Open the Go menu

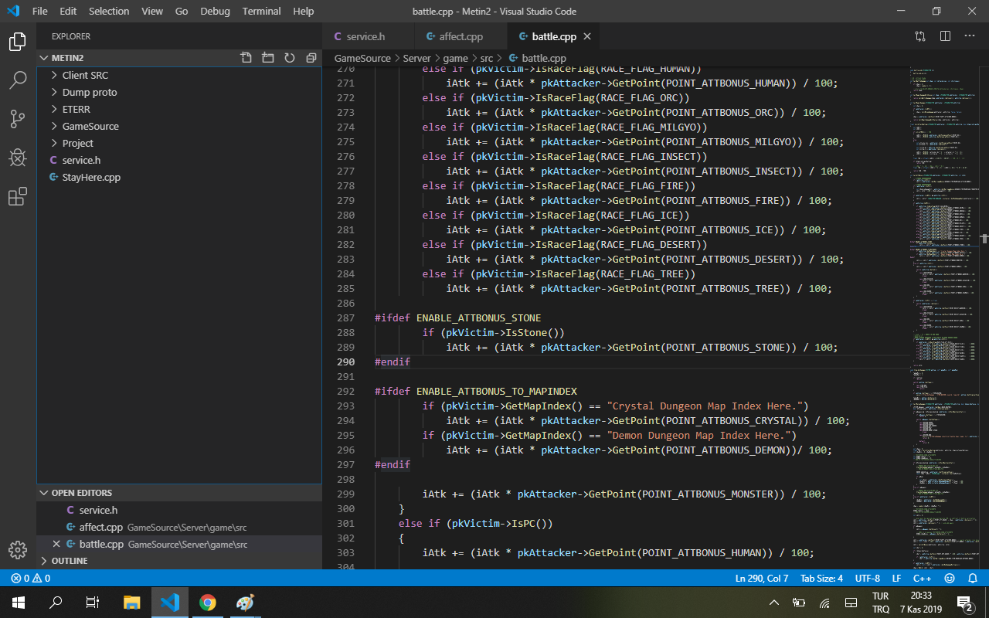tap(182, 11)
